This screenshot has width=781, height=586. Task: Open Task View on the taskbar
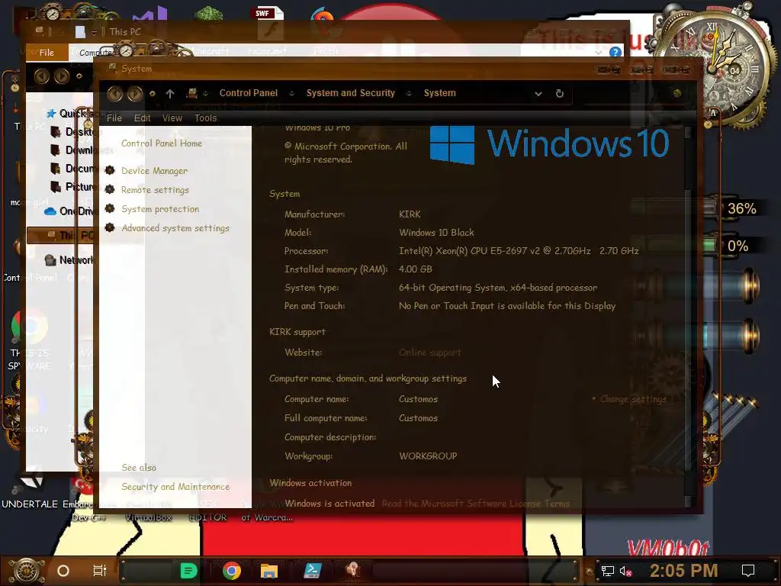click(x=100, y=571)
